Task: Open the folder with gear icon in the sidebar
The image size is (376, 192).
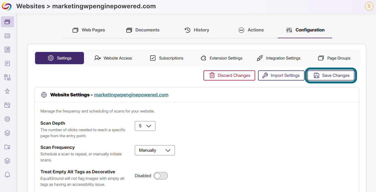Action: coord(7,147)
